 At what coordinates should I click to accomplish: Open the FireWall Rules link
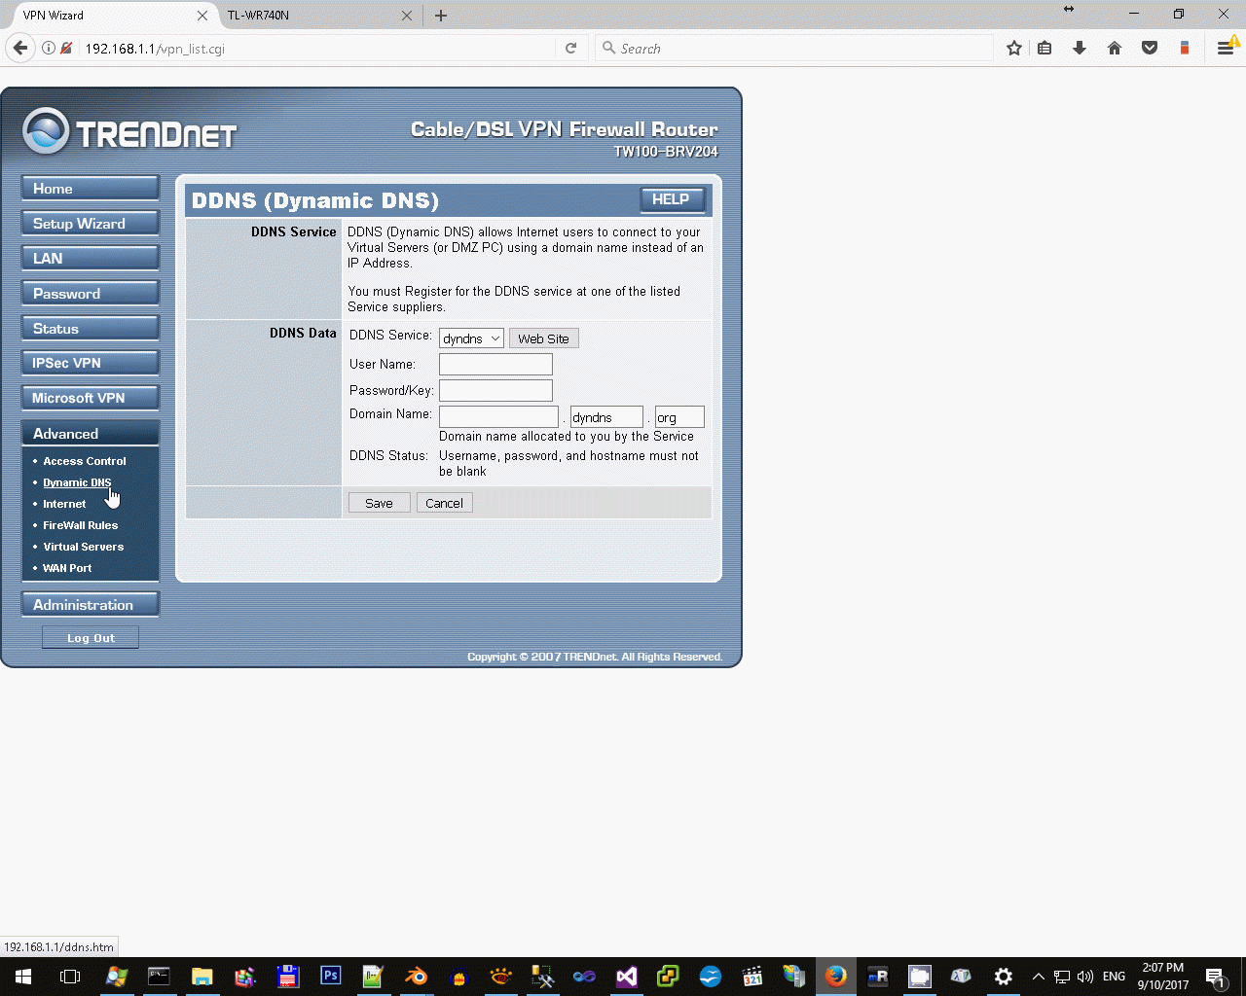click(x=80, y=525)
